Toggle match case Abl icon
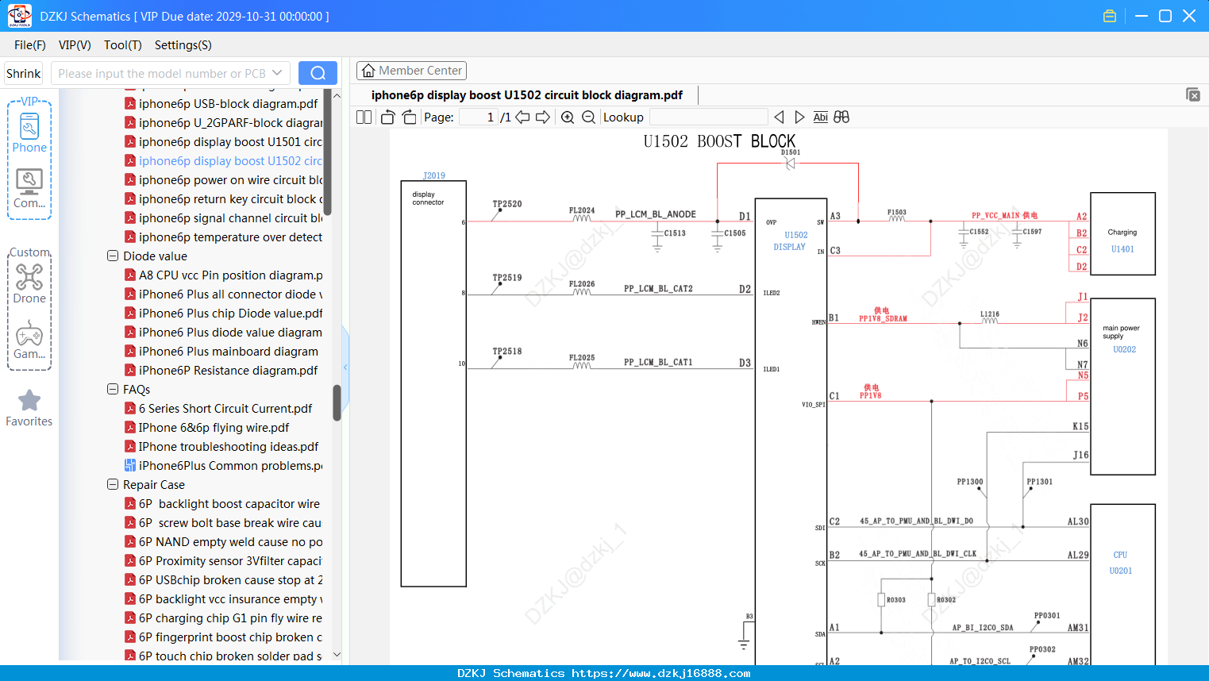This screenshot has width=1209, height=681. 821,117
